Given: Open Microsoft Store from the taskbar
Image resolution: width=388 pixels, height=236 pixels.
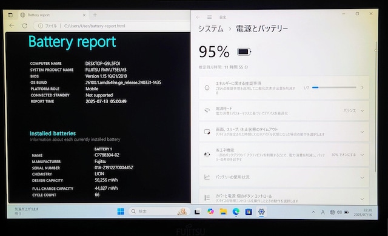Looking at the screenshot, I should pos(249,212).
